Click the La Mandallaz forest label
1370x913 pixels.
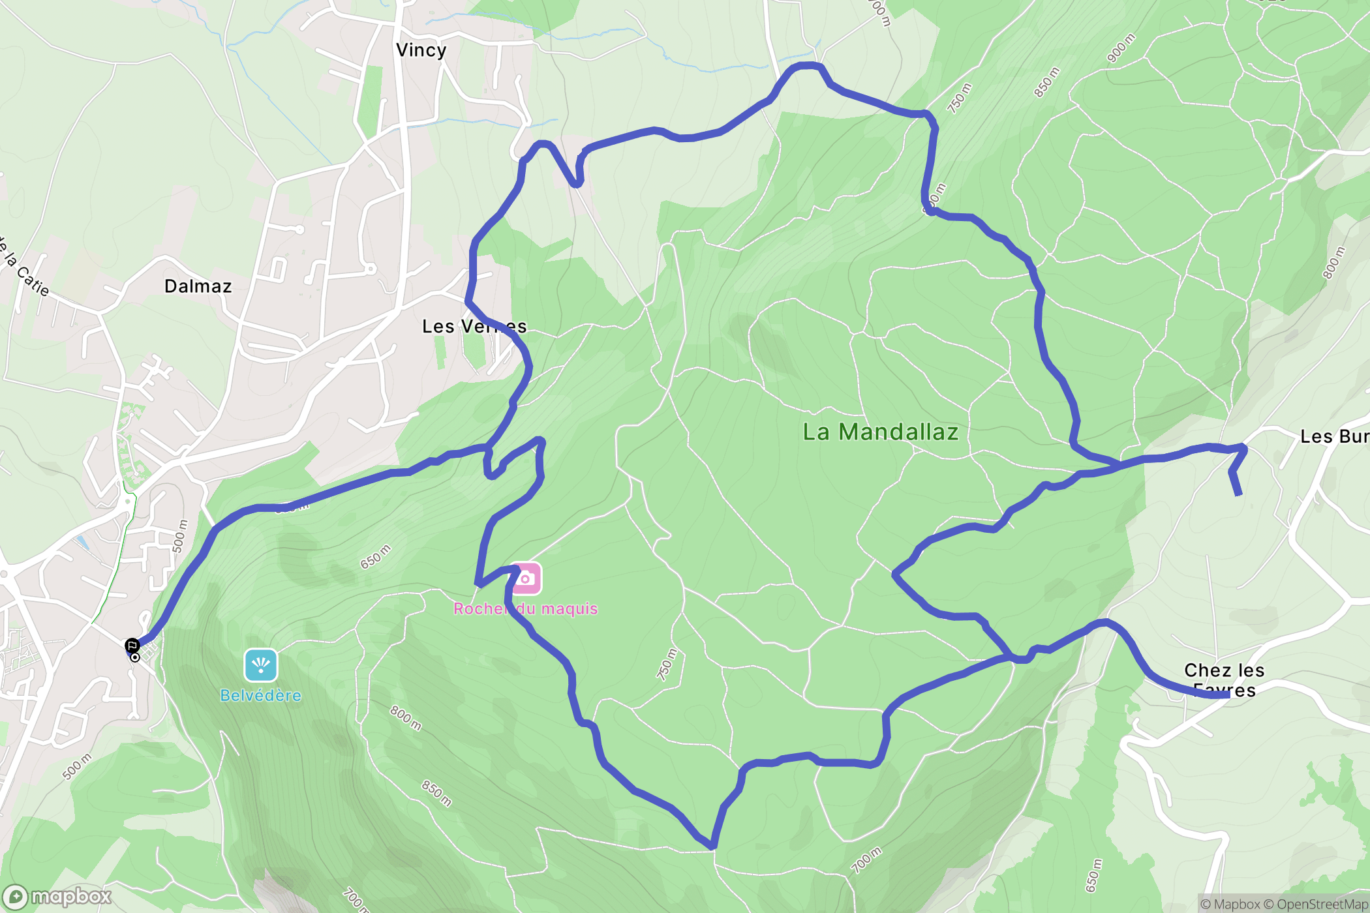click(x=881, y=432)
